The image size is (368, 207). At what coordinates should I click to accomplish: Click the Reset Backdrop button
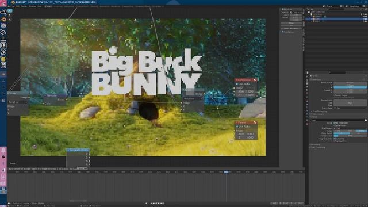click(291, 28)
